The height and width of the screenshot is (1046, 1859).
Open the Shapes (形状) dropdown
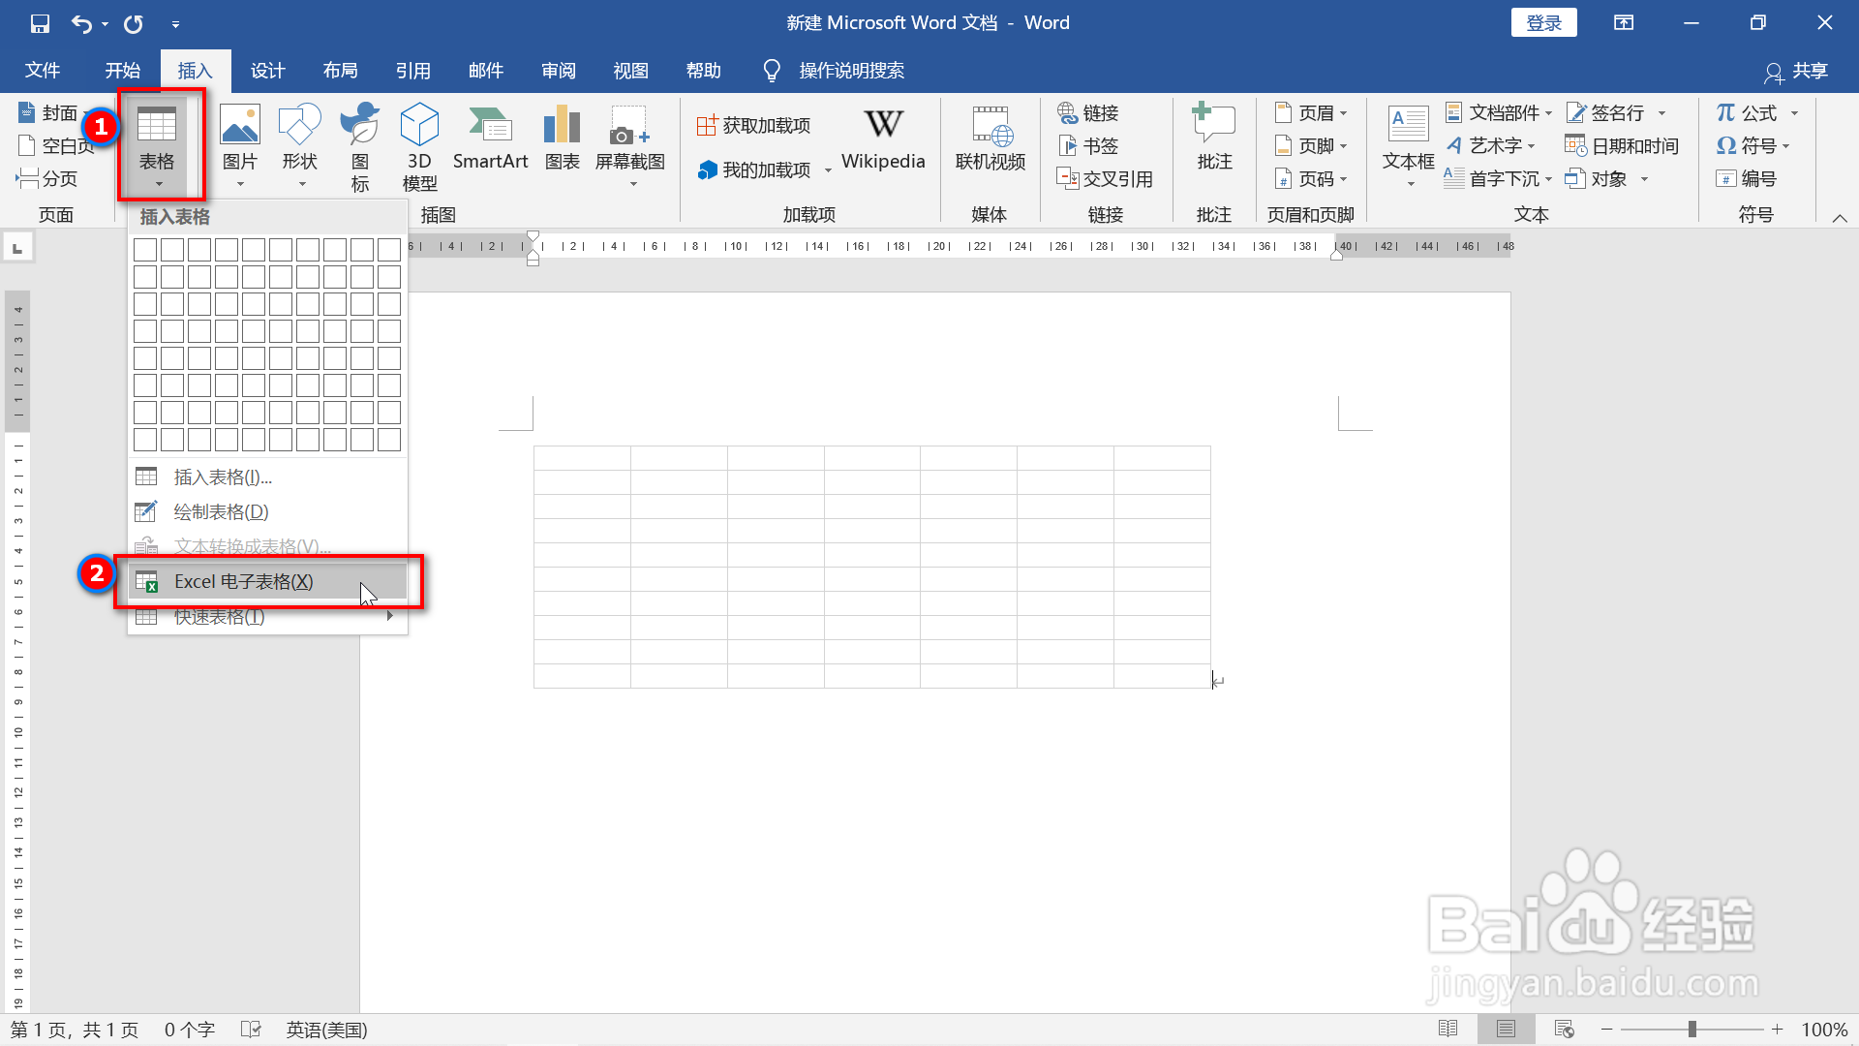click(x=299, y=145)
